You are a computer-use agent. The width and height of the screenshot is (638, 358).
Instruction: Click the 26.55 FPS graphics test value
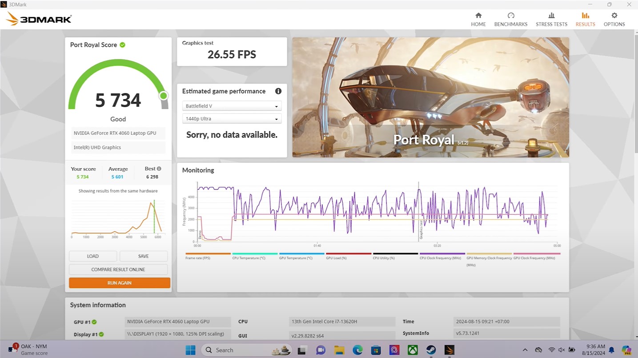click(232, 55)
